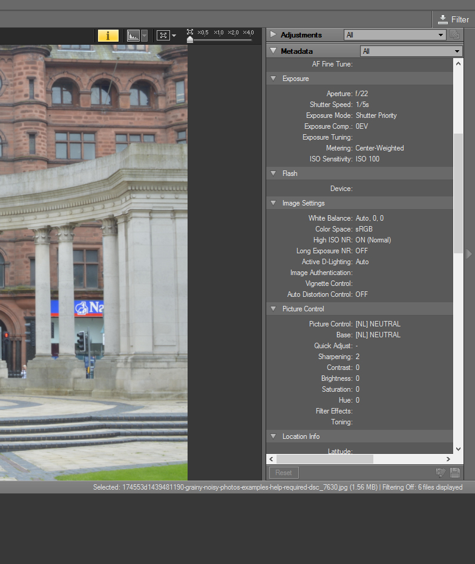Collapse the Picture Control section
Viewport: 475px width, 564px height.
pos(274,309)
